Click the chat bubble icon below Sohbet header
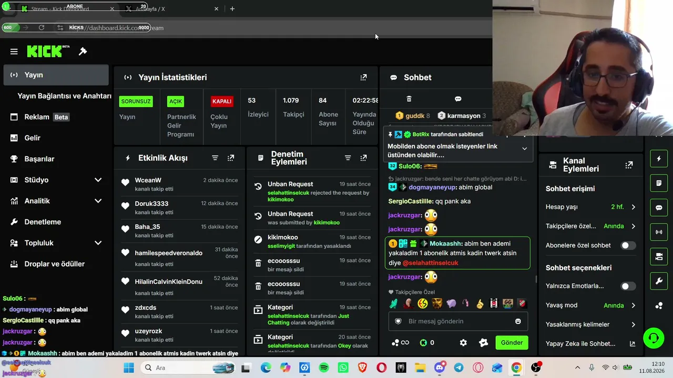The image size is (673, 378). tap(458, 99)
